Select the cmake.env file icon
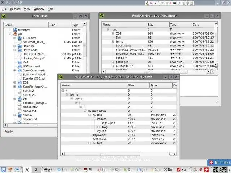This screenshot has width=231, height=173. 19,107
